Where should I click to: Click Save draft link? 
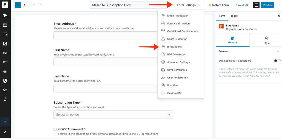[x=242, y=5]
